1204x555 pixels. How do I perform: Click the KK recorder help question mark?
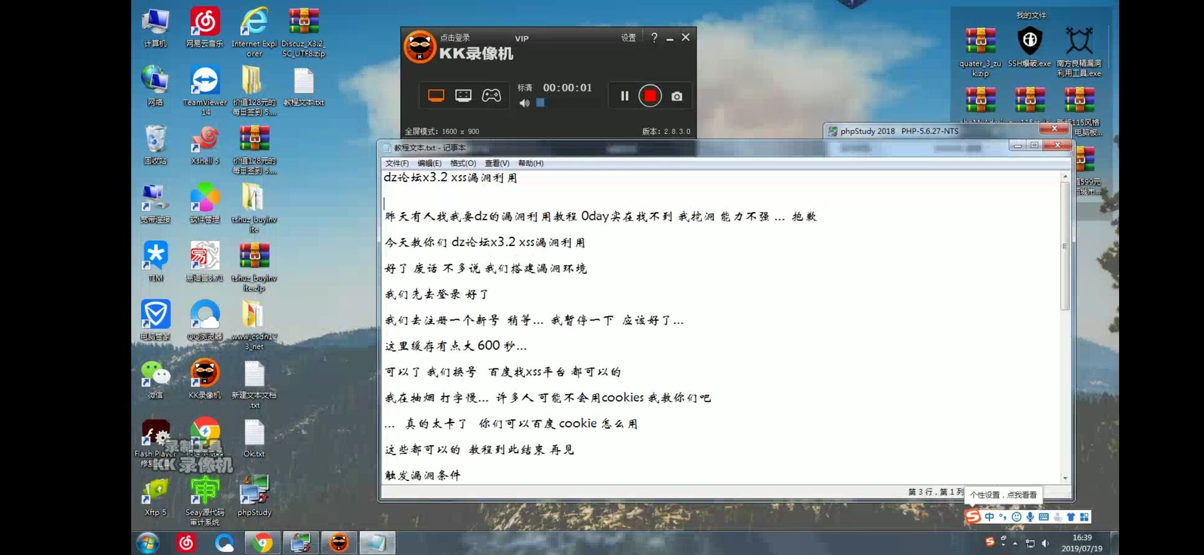tap(654, 38)
